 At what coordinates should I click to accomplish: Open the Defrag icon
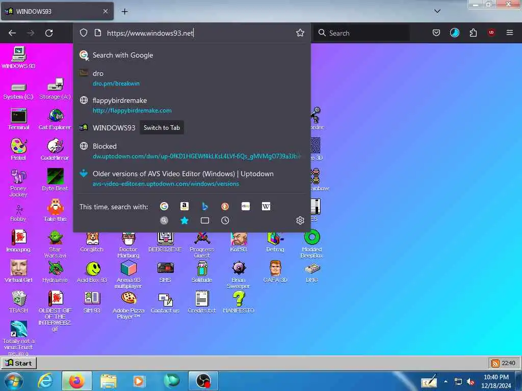(275, 243)
